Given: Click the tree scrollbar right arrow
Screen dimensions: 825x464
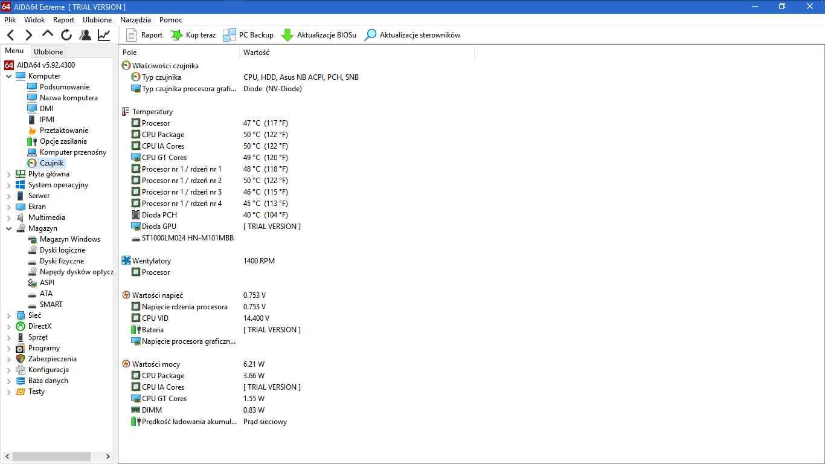Looking at the screenshot, I should 108,456.
